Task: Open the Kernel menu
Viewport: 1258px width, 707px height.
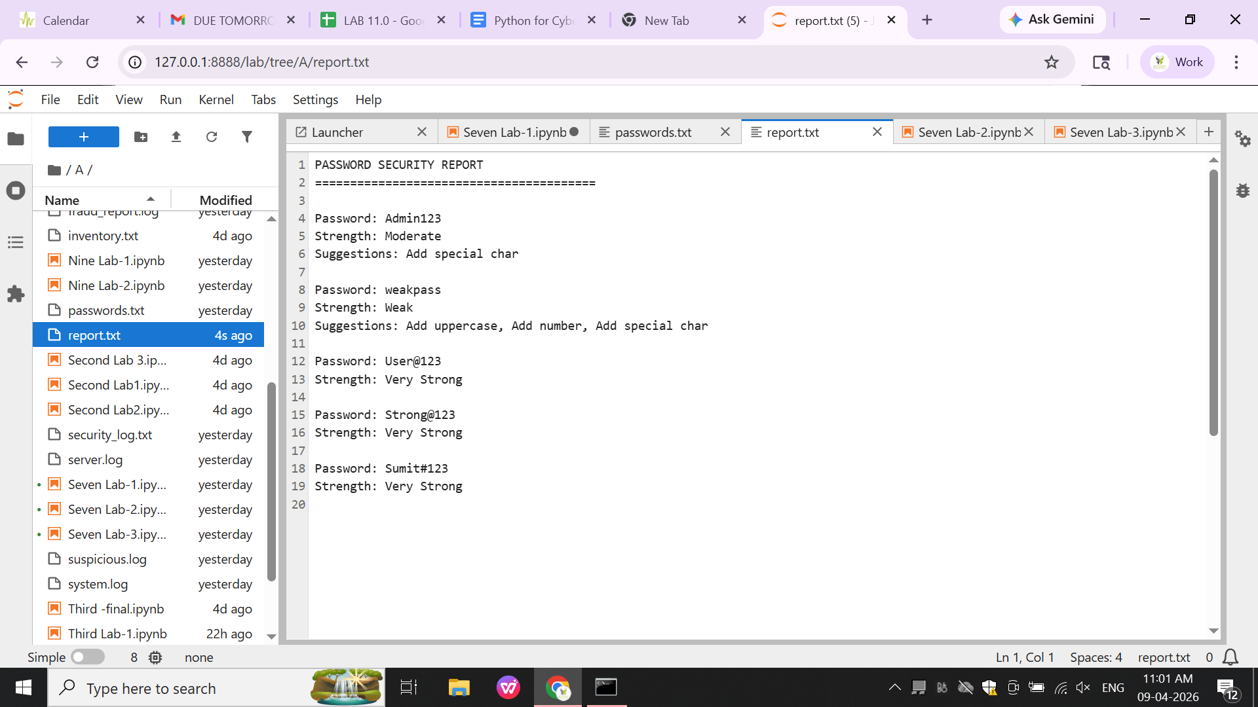Action: click(x=216, y=100)
